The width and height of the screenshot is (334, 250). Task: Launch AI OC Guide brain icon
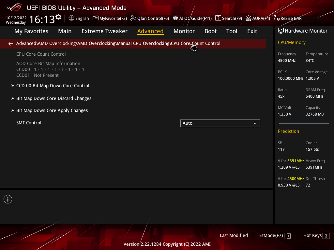coord(175,18)
